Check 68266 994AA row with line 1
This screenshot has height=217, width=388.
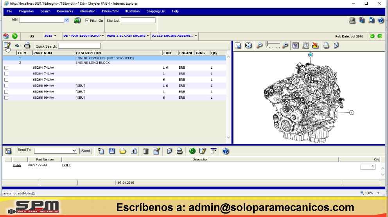pyautogui.click(x=6, y=92)
